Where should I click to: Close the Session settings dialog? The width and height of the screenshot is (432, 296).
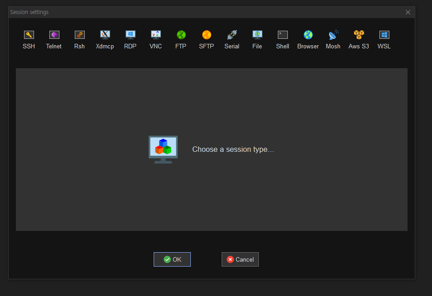tap(408, 12)
